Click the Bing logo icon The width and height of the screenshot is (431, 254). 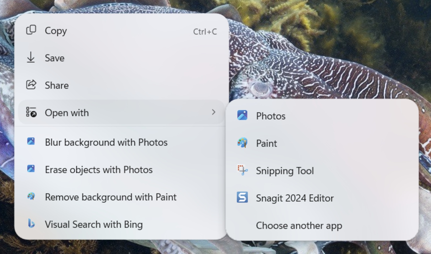pos(31,224)
